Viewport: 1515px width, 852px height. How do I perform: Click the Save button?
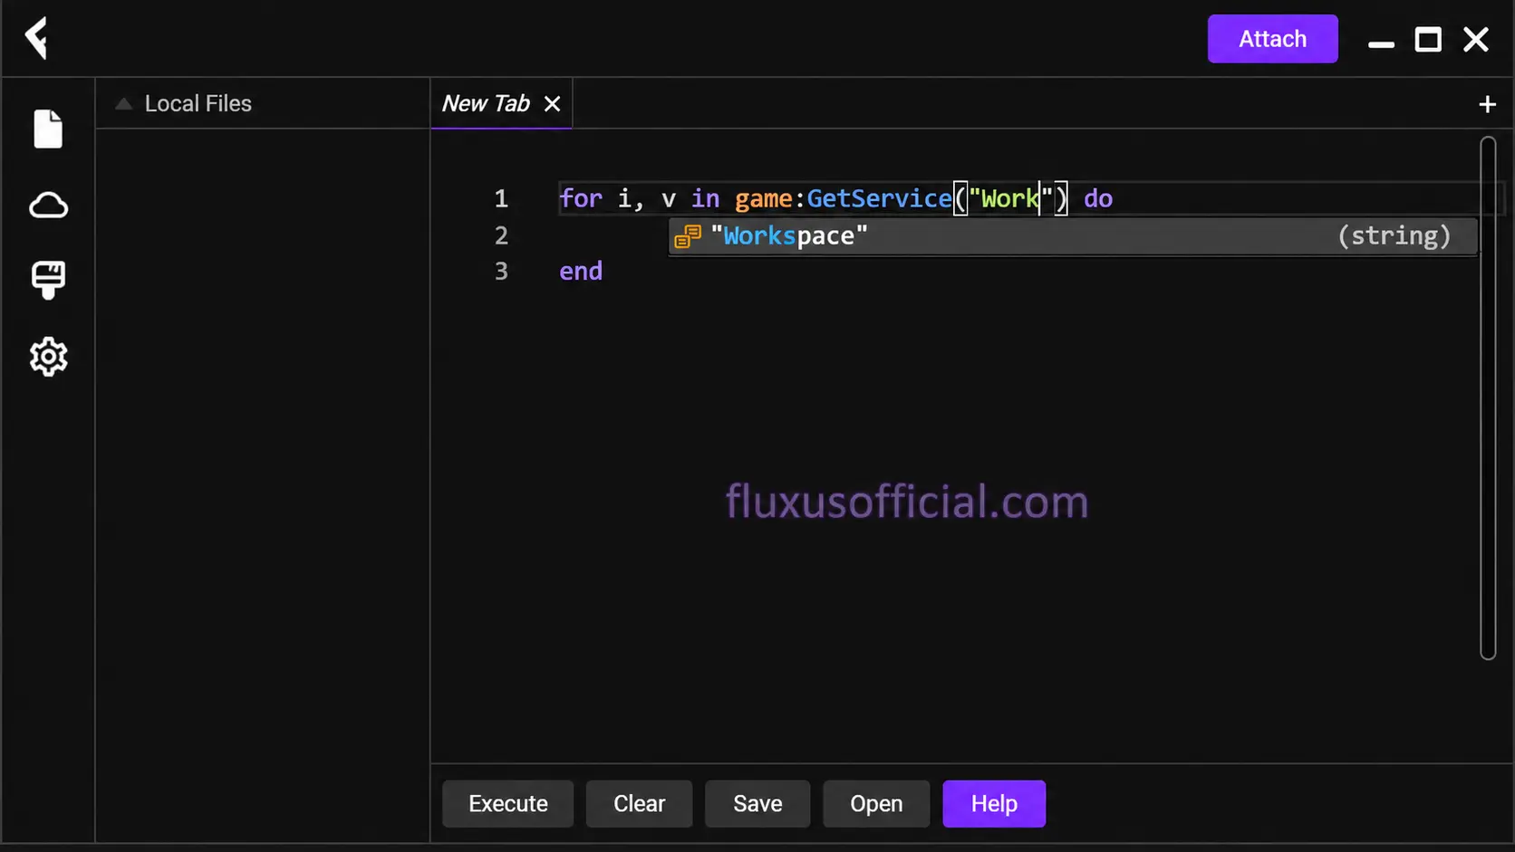point(757,803)
